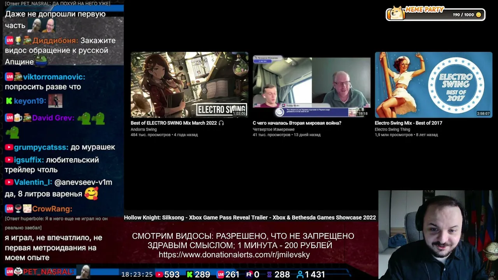Click the 'попросить разве что' chat message
Viewport: 498px width, 280px height.
[x=43, y=87]
